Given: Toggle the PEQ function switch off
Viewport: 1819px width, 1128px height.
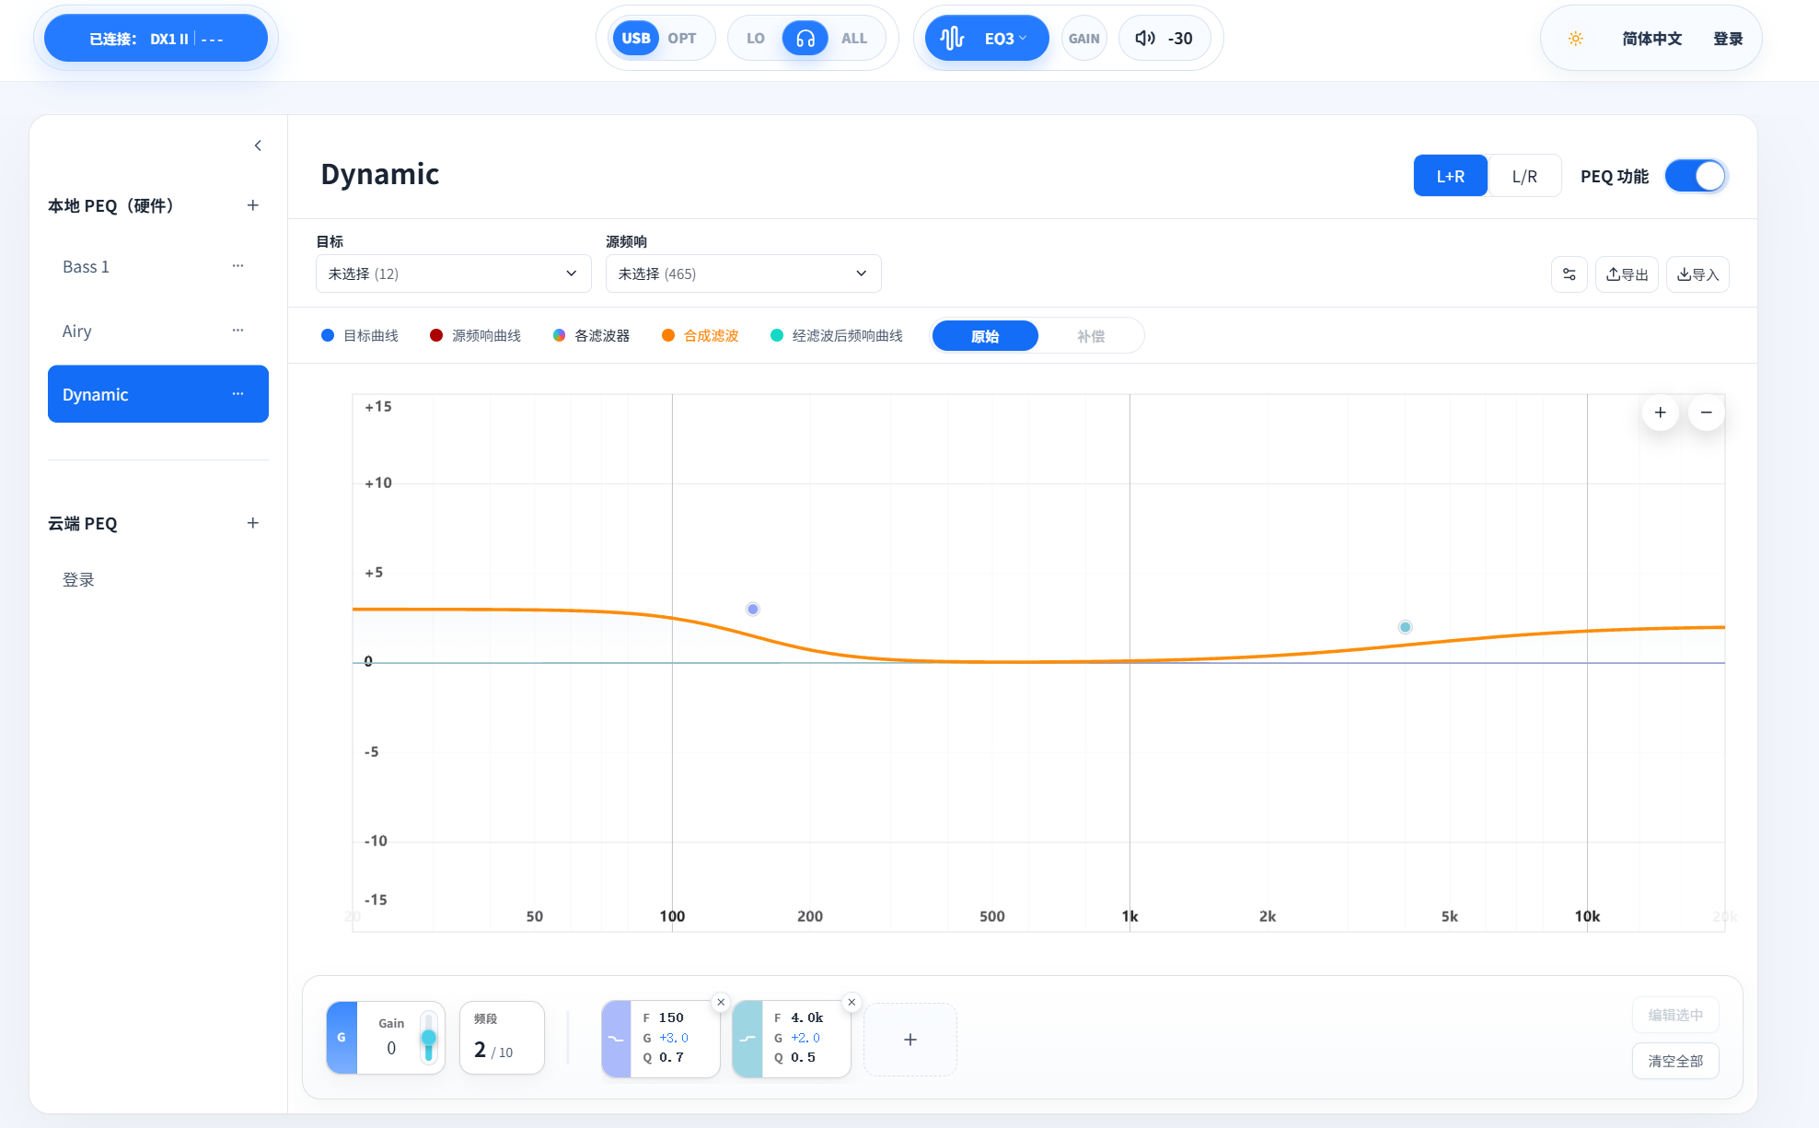Looking at the screenshot, I should (1696, 176).
